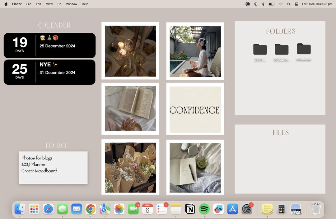The width and height of the screenshot is (336, 219).
Task: Start FaceTime from the Dock
Action: point(133,209)
